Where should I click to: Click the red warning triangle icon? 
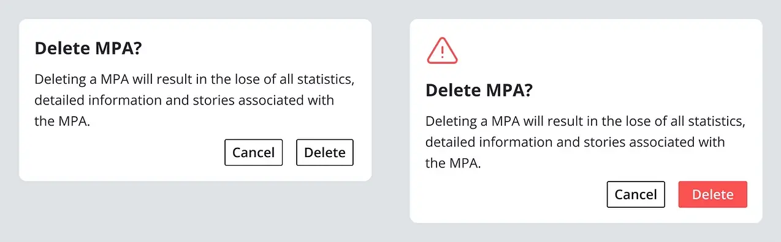click(442, 50)
